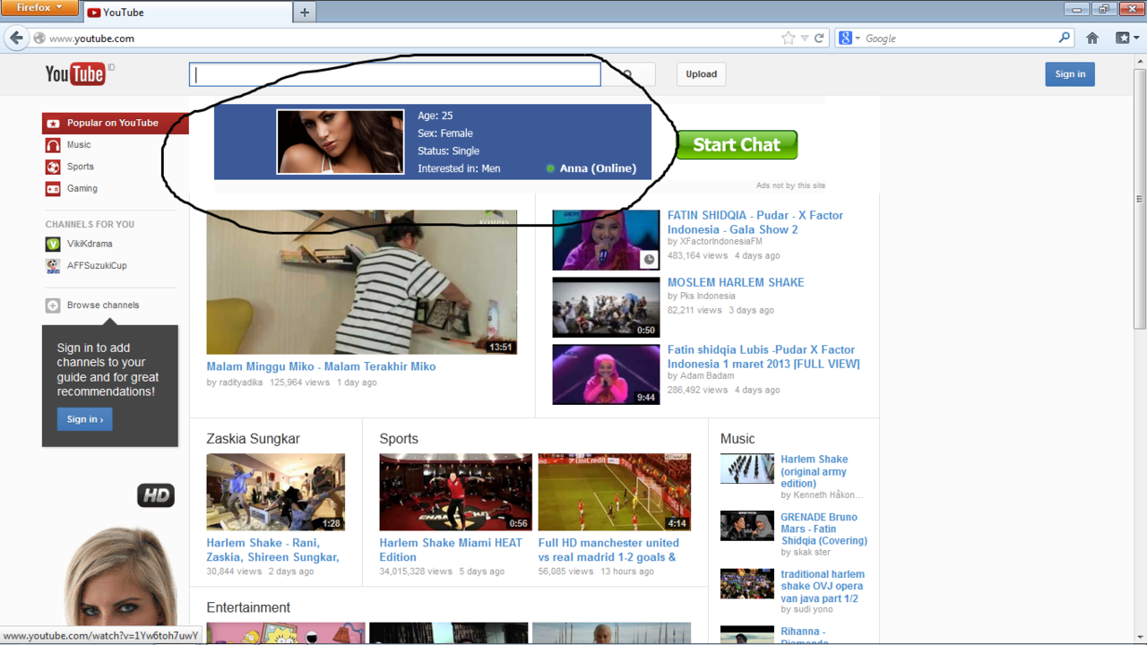Viewport: 1147px width, 645px height.
Task: Open the Firefox home page icon
Action: [x=1092, y=39]
